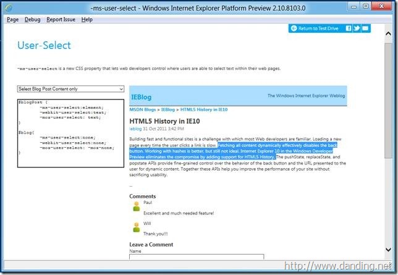Open the MSDN Blogs breadcrumb link
This screenshot has width=398, height=275.
click(x=143, y=110)
